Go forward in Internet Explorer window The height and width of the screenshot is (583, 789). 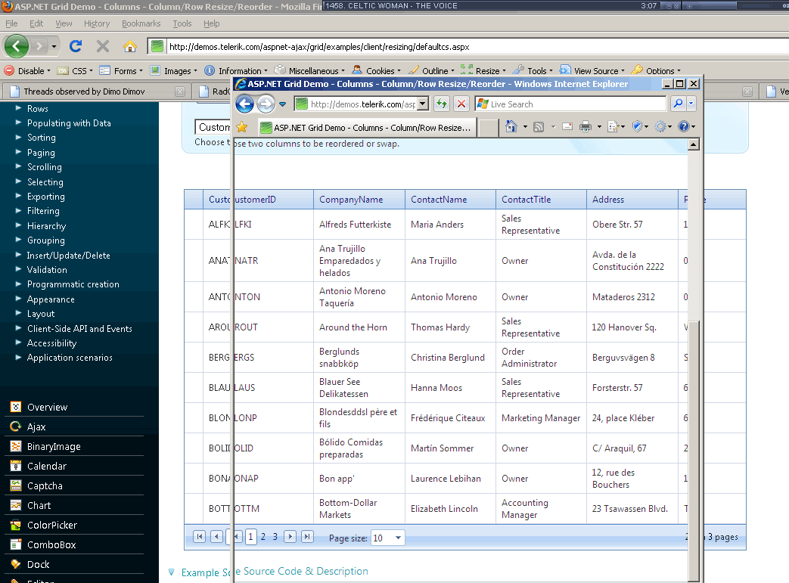(266, 104)
